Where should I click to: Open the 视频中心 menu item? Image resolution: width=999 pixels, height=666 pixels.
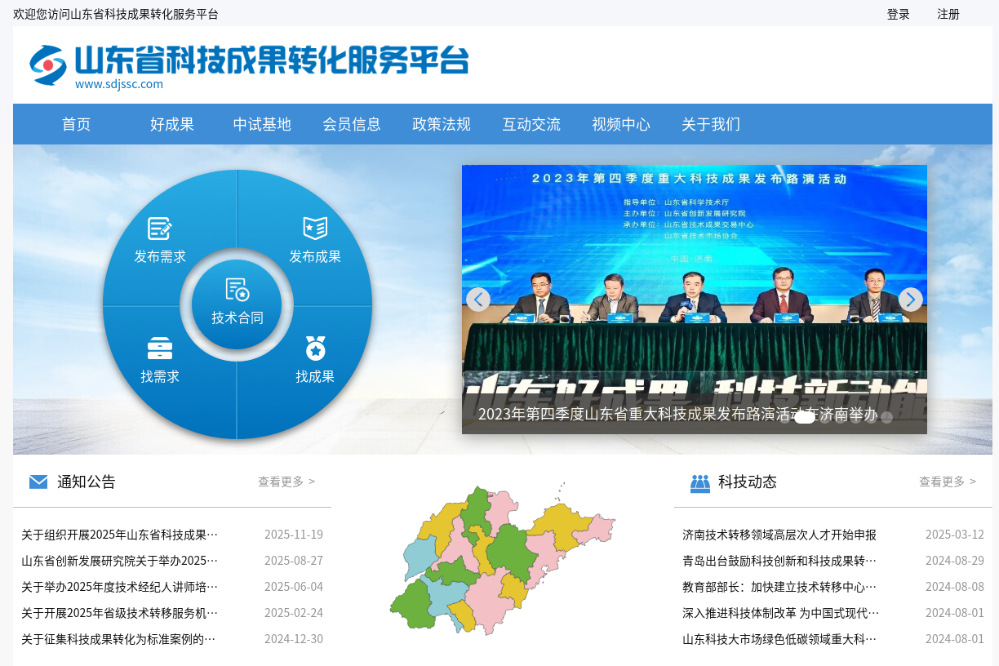[x=621, y=124]
